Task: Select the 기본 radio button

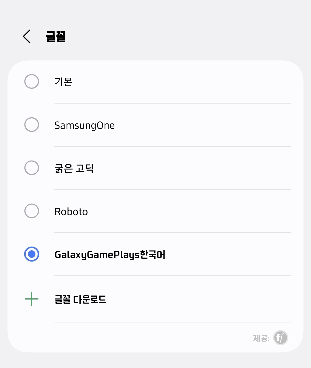Action: pyautogui.click(x=32, y=81)
